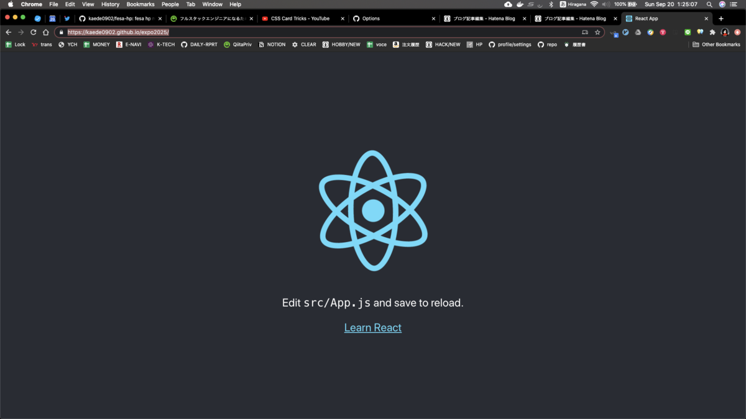Screen dimensions: 746x419
Task: Bookmark this page with the star icon
Action: pyautogui.click(x=597, y=32)
